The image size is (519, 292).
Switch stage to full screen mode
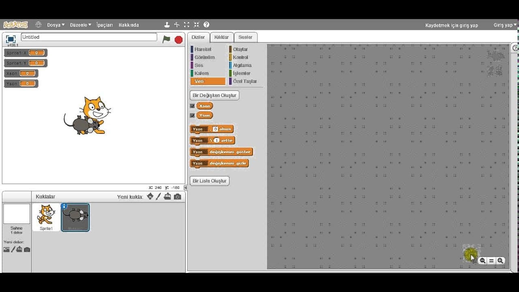click(x=11, y=39)
